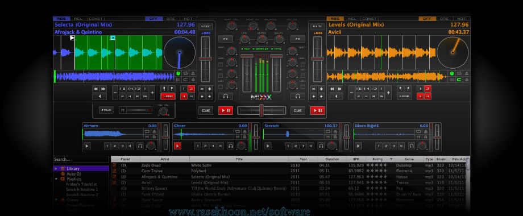Enable headphone cue for left channel

pos(226,96)
